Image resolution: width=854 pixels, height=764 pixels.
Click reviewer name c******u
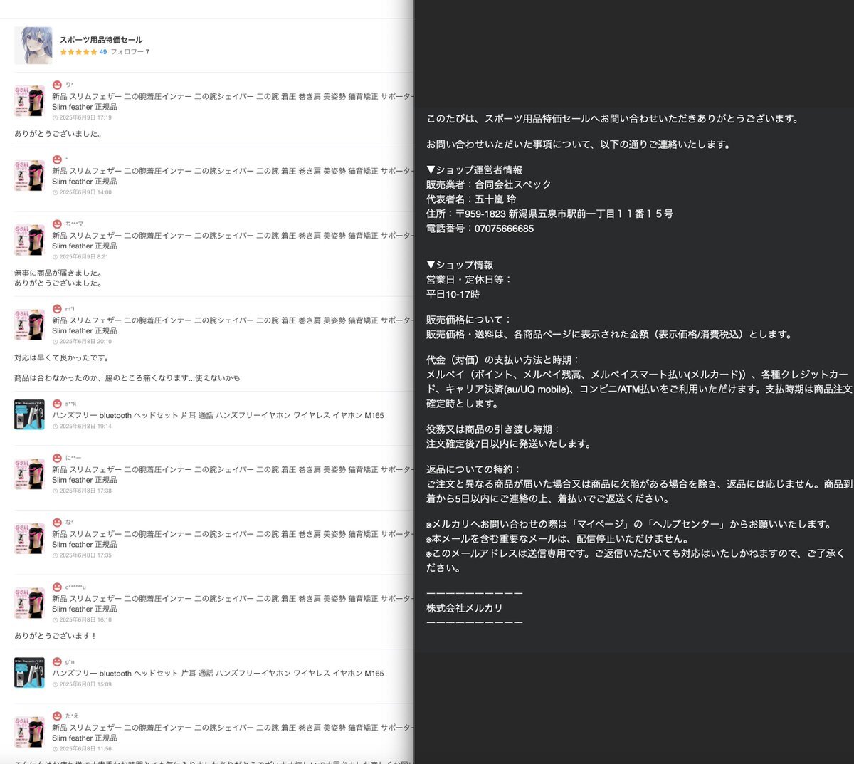click(x=75, y=587)
